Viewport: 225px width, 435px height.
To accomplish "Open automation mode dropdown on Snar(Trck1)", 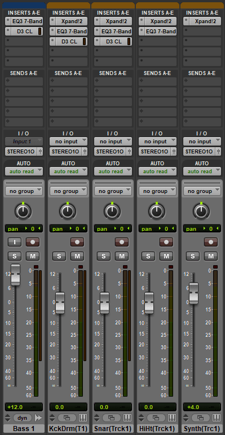I will pos(113,171).
